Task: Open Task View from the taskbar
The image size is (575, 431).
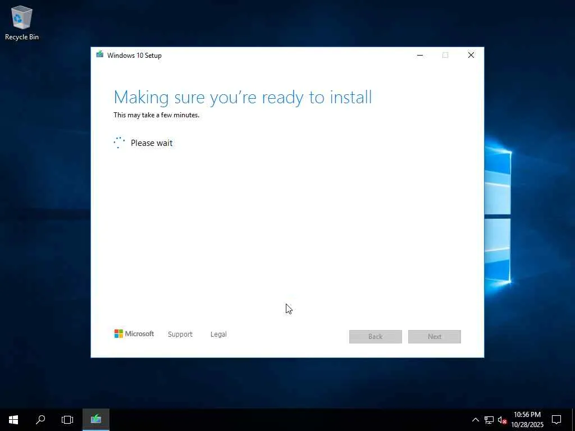Action: (67, 420)
